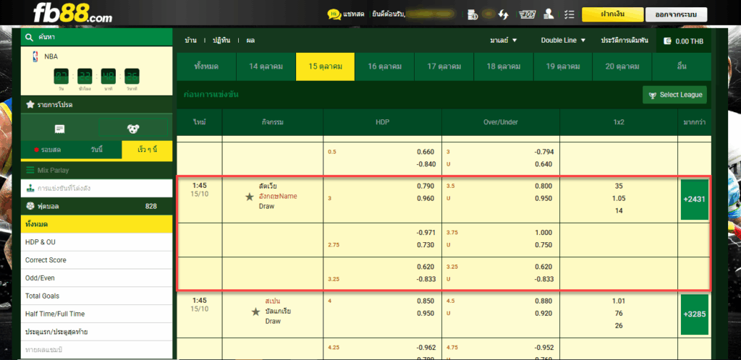This screenshot has width=741, height=360.
Task: Select Total Goals sidebar item
Action: (x=96, y=296)
